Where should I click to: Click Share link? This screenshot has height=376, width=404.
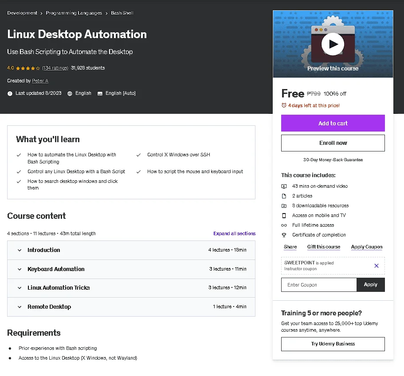290,247
